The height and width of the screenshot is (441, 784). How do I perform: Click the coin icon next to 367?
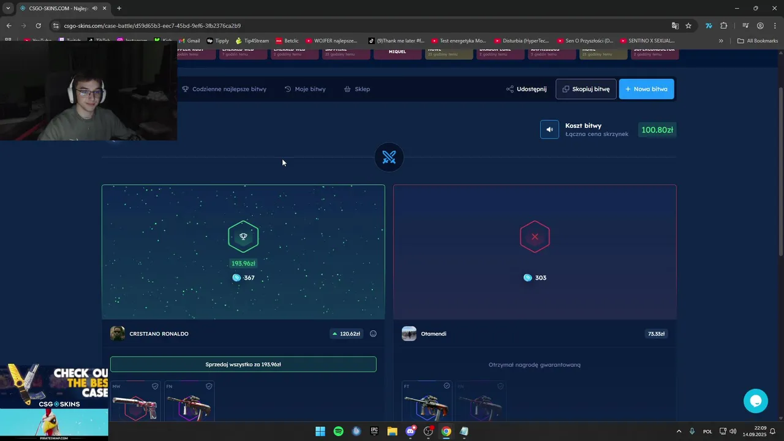236,277
